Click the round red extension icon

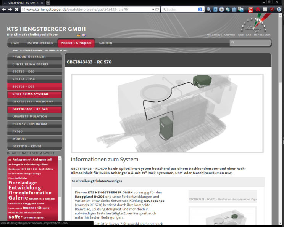click(x=258, y=10)
